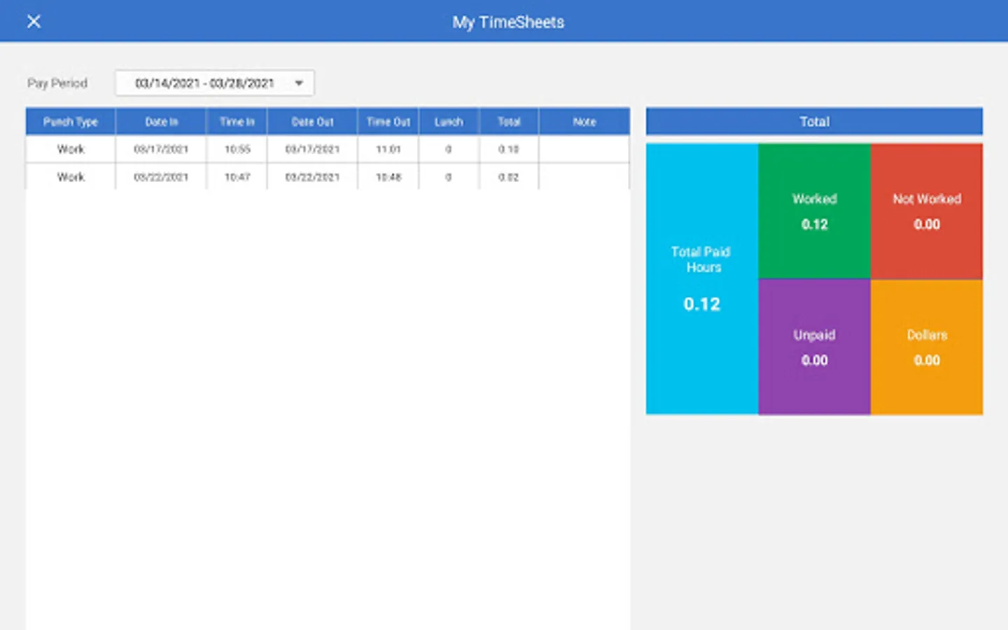Click the Punch Type column header
The image size is (1008, 630).
[70, 121]
